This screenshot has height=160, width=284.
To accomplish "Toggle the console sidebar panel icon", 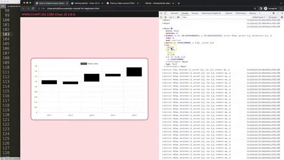I will (x=161, y=17).
